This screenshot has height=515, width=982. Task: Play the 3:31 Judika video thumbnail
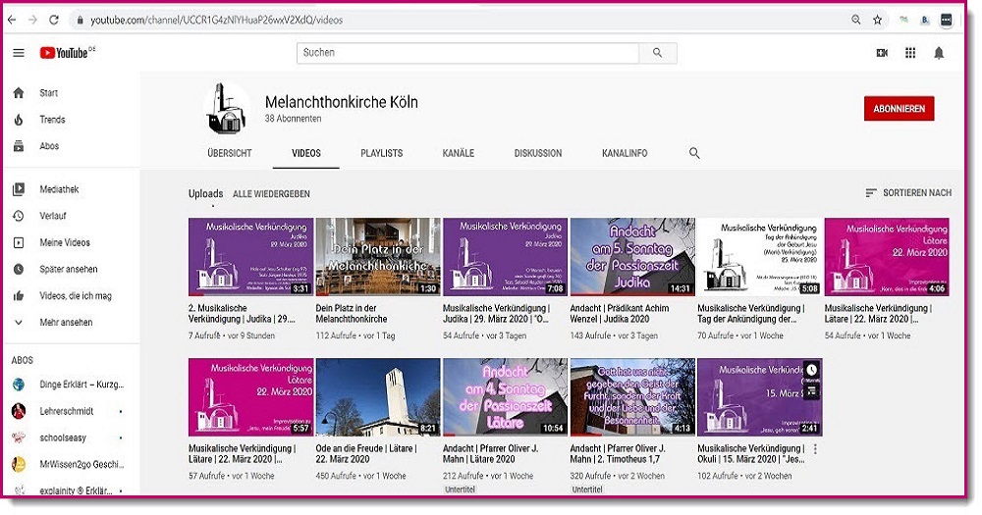[x=250, y=257]
